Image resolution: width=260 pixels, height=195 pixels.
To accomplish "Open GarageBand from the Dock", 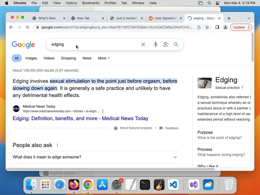I will tap(159, 185).
